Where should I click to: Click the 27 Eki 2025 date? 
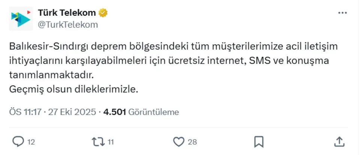click(x=72, y=112)
